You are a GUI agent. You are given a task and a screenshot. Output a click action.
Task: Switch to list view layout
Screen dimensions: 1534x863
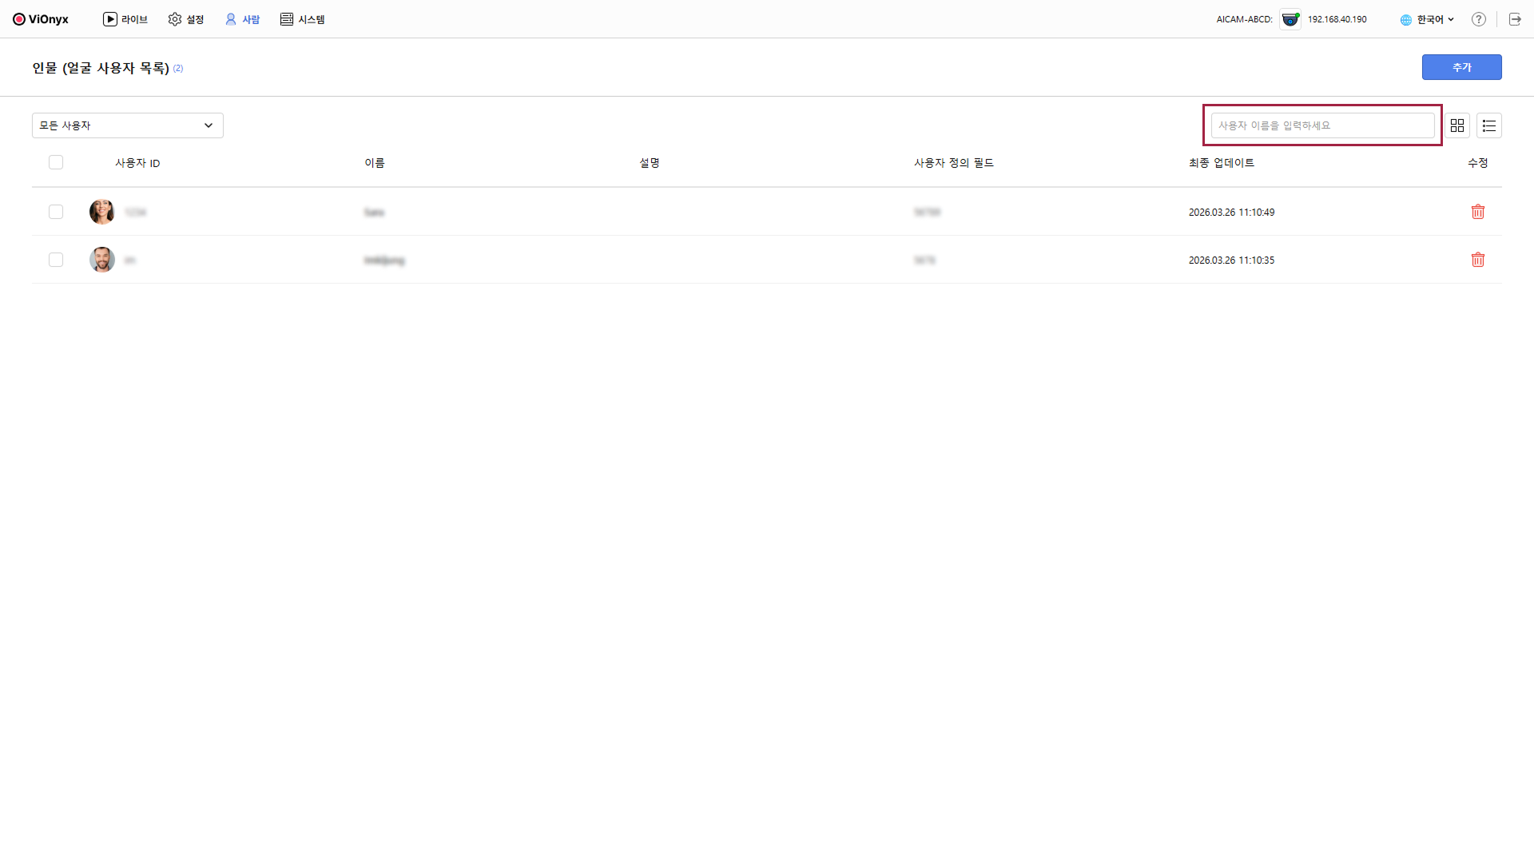coord(1488,125)
